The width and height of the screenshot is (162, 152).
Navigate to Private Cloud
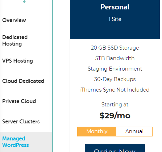(19, 101)
